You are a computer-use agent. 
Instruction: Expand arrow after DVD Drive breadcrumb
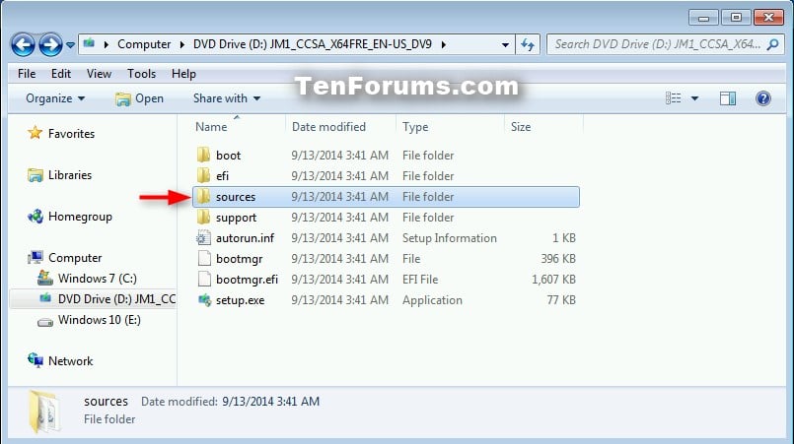pyautogui.click(x=444, y=44)
